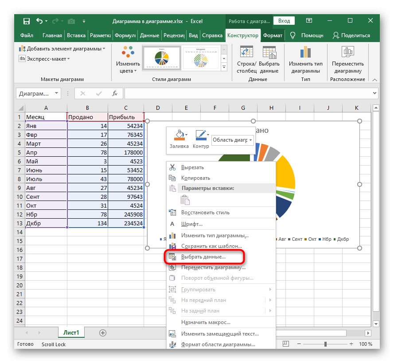This screenshot has height=363, width=394.
Task: Click the Undo arrow icon
Action: coord(39,21)
